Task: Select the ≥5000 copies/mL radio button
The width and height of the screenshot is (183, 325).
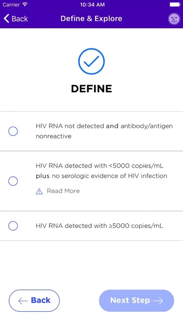Action: [13, 226]
